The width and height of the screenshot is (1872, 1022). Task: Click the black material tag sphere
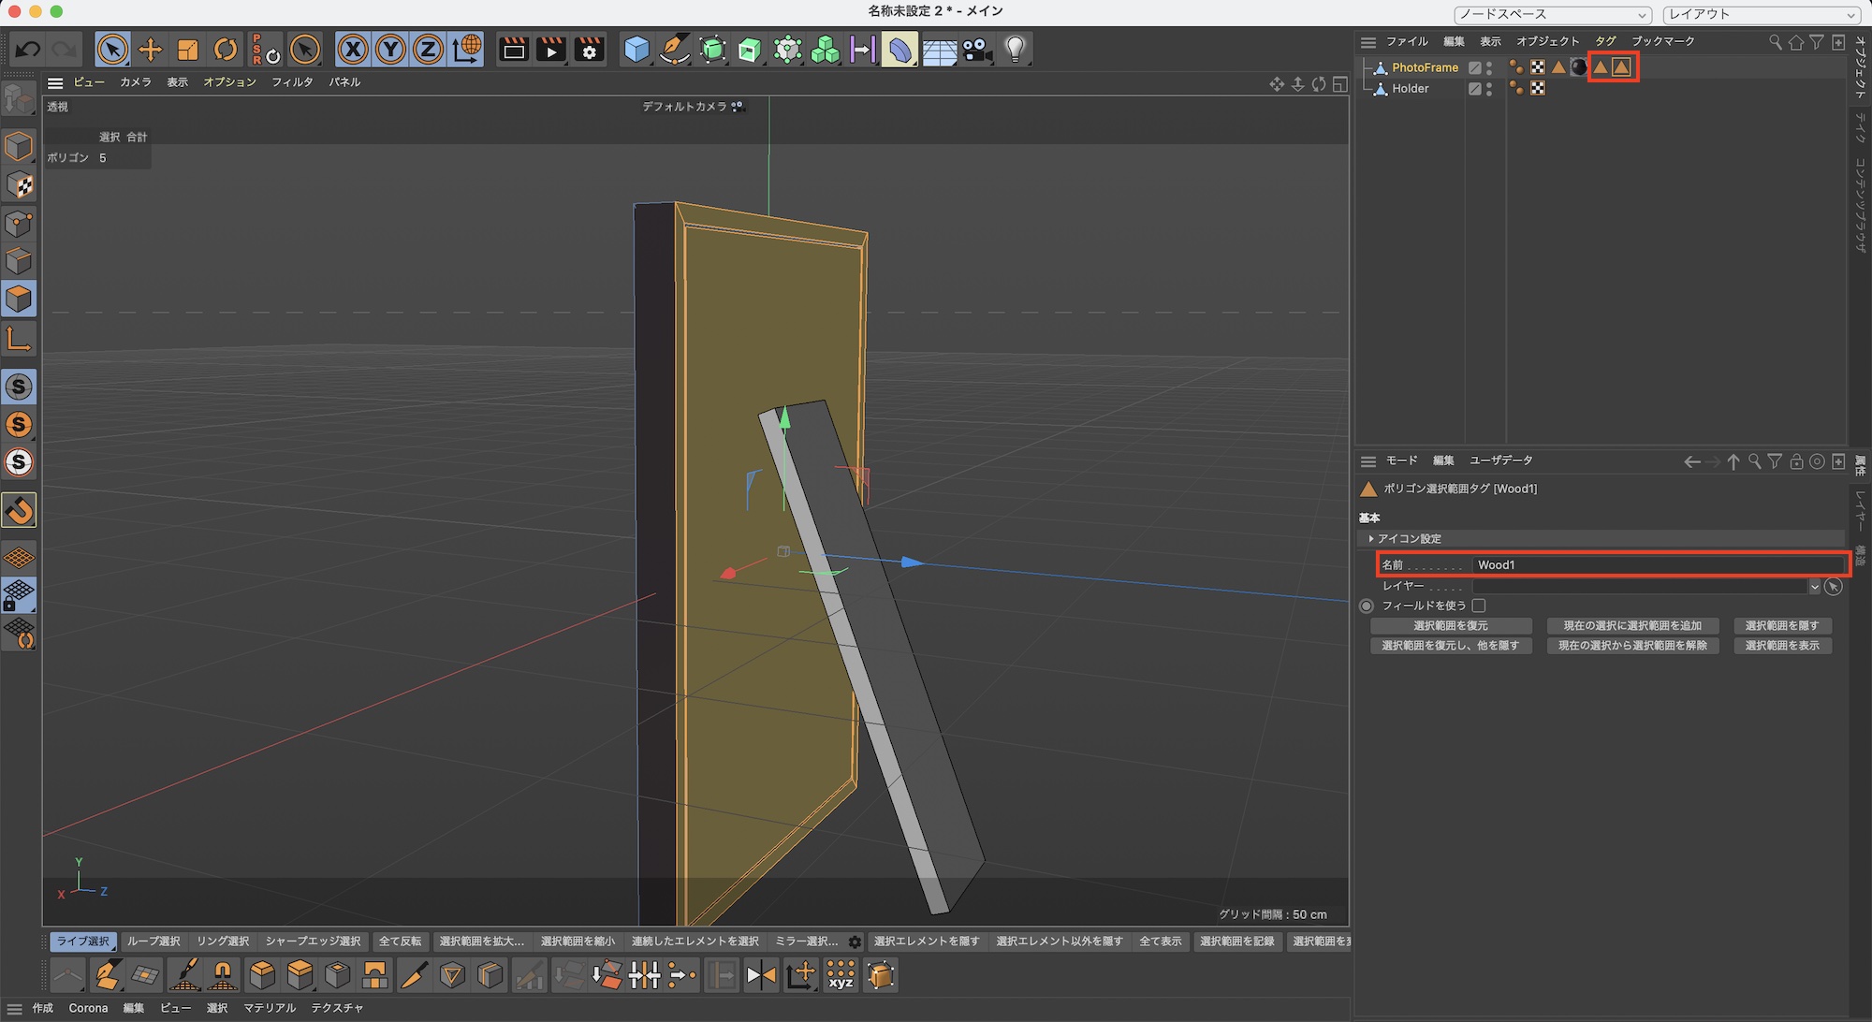1579,67
